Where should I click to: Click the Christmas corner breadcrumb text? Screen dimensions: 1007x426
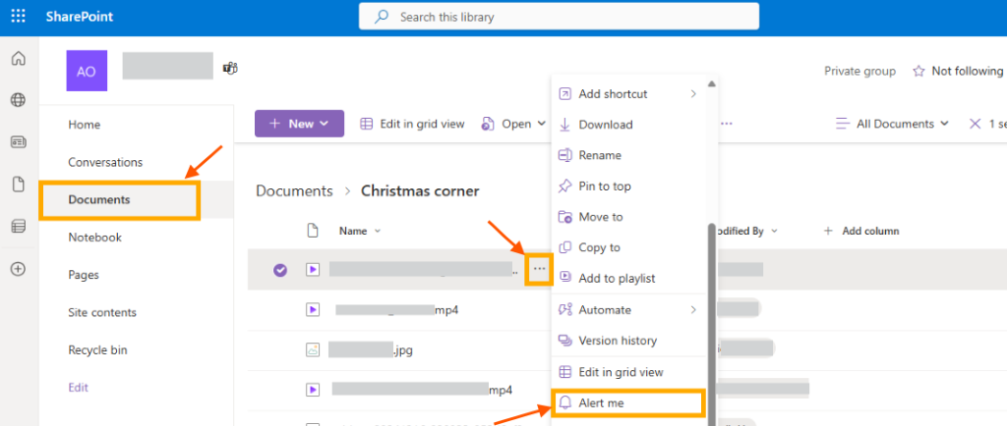click(420, 190)
